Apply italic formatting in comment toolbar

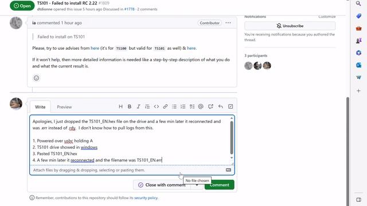(x=138, y=106)
